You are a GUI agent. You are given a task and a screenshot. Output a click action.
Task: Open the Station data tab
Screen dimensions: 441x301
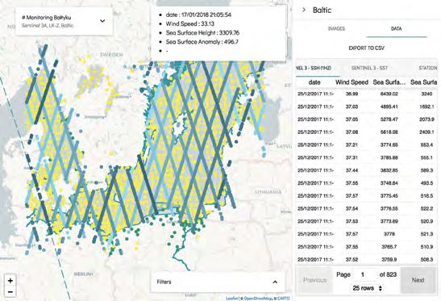coord(428,68)
